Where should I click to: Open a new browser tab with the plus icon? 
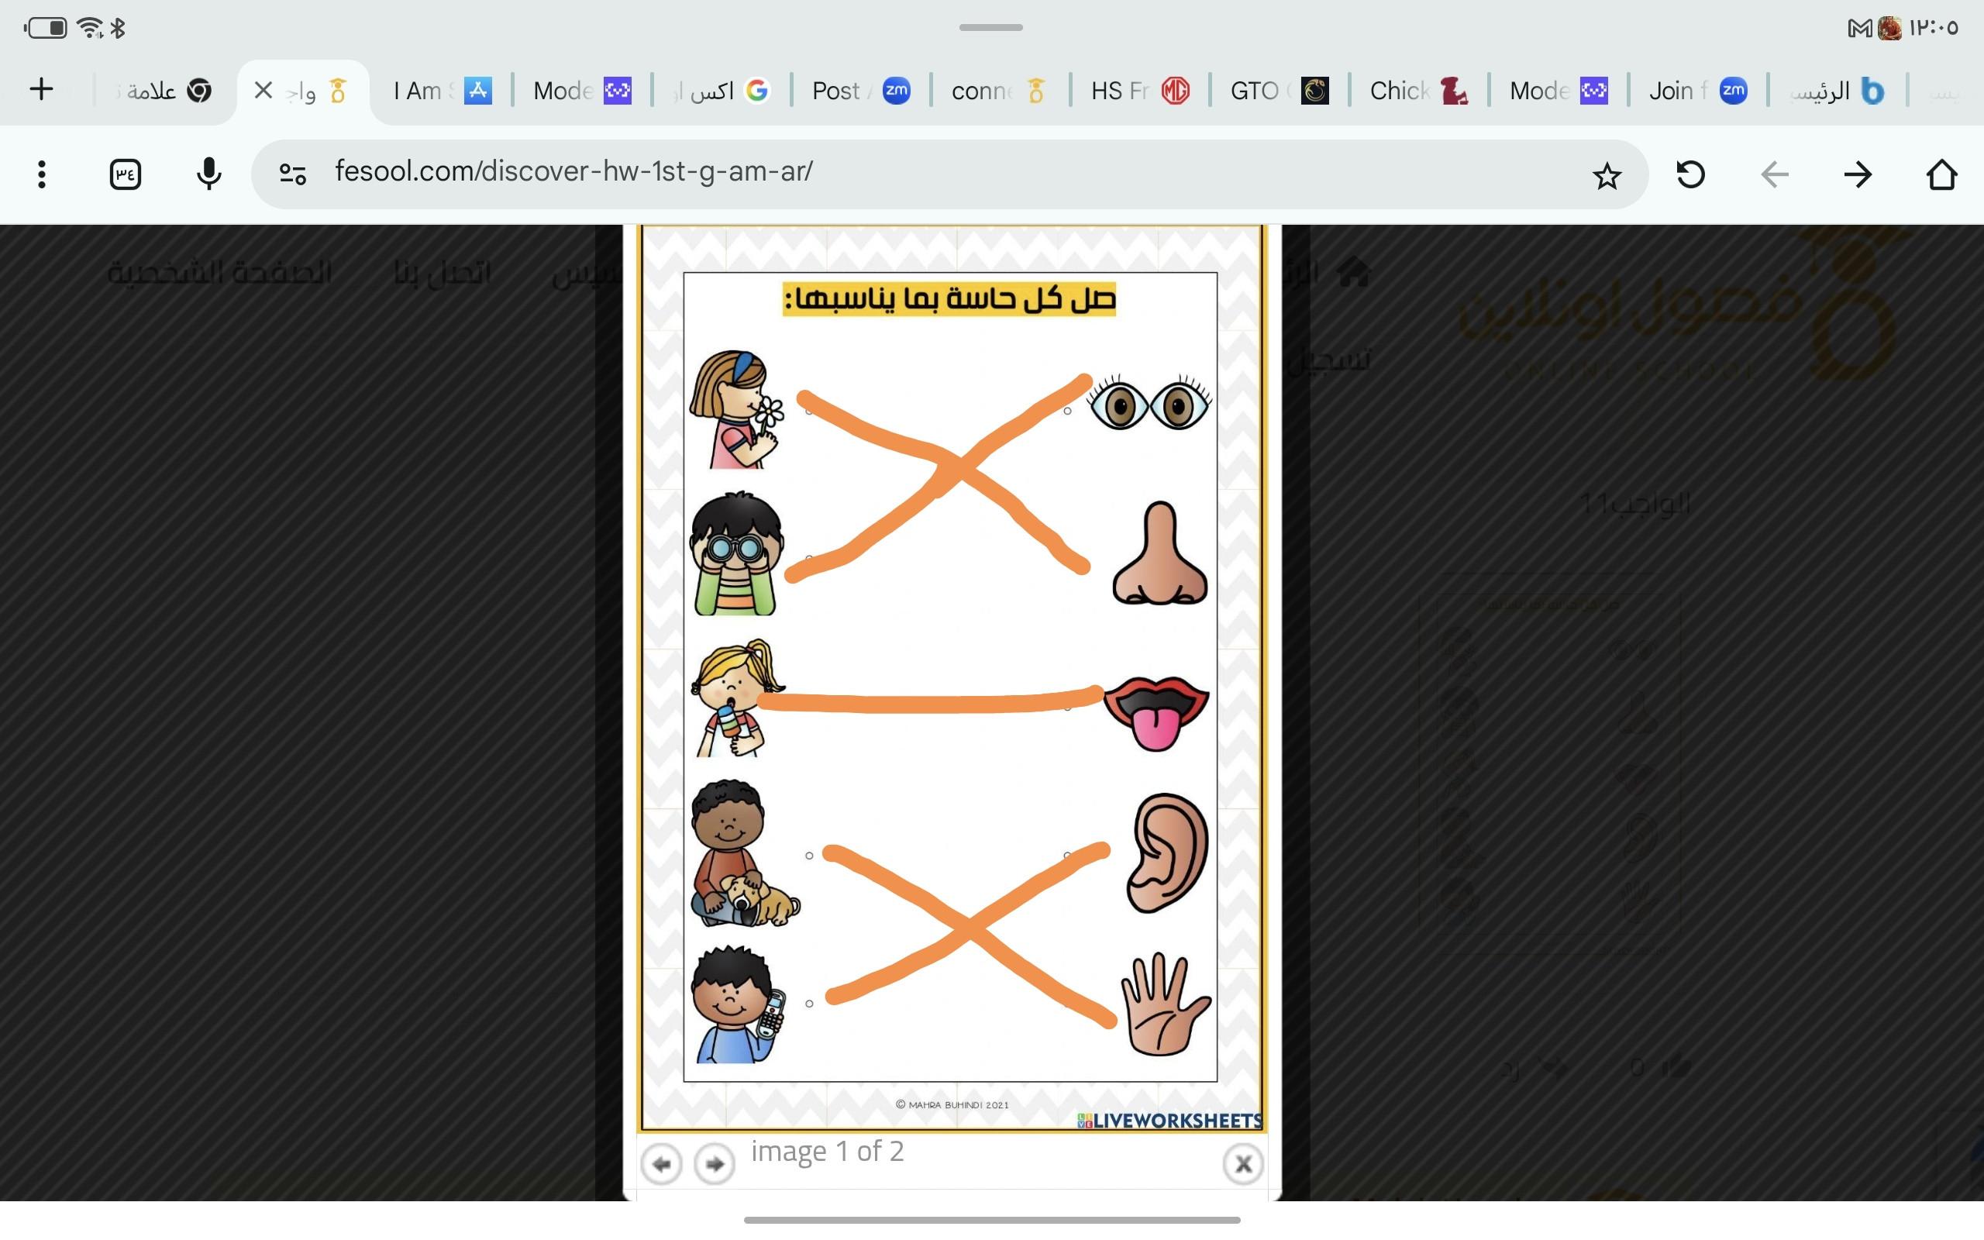click(41, 89)
